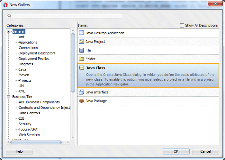Click the Java Desktop Application icon
Viewport: 225px width, 160px height.
tap(82, 33)
